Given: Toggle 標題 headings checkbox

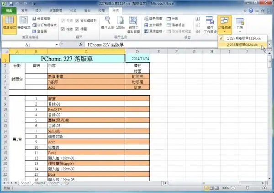Looking at the screenshot, I should click(x=77, y=29).
